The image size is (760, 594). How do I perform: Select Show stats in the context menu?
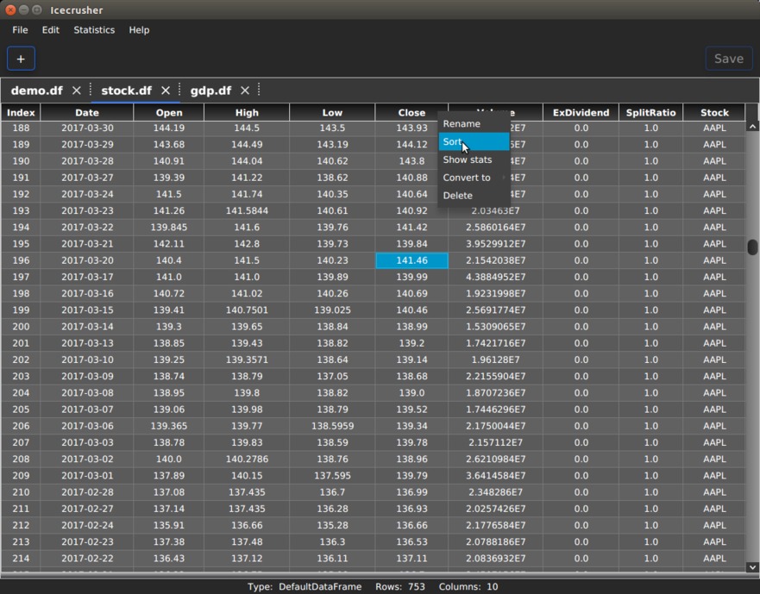point(468,159)
